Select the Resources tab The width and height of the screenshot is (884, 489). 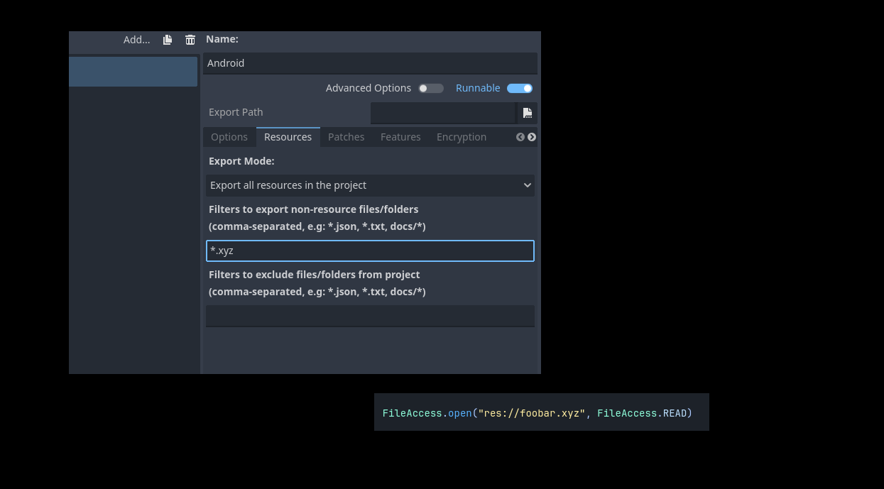coord(288,137)
